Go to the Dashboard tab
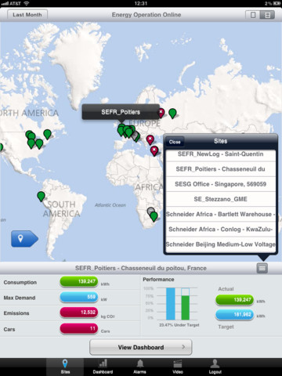The width and height of the screenshot is (282, 376). point(103,367)
